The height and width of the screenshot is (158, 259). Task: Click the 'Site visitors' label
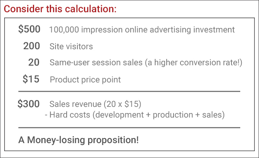click(71, 47)
